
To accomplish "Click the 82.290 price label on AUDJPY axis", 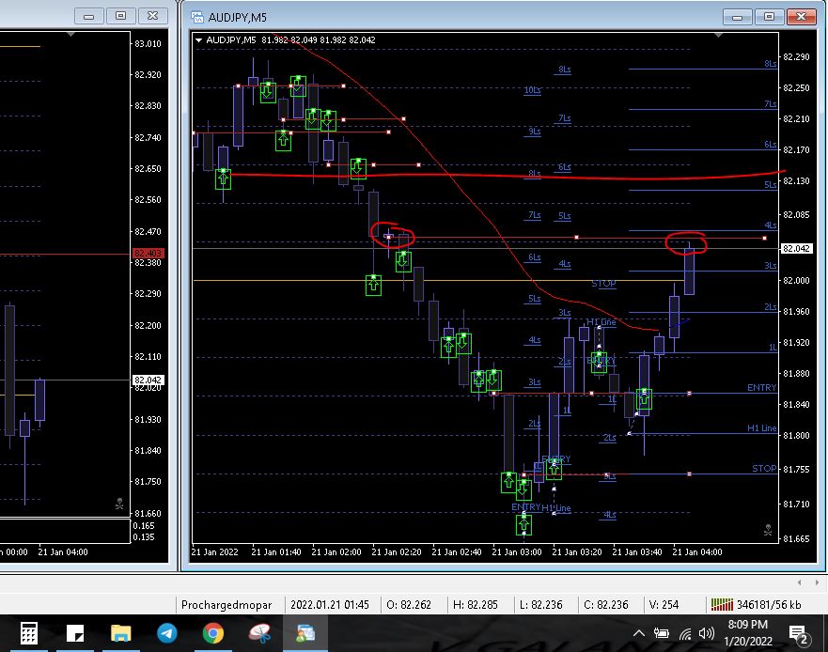I will pos(796,57).
